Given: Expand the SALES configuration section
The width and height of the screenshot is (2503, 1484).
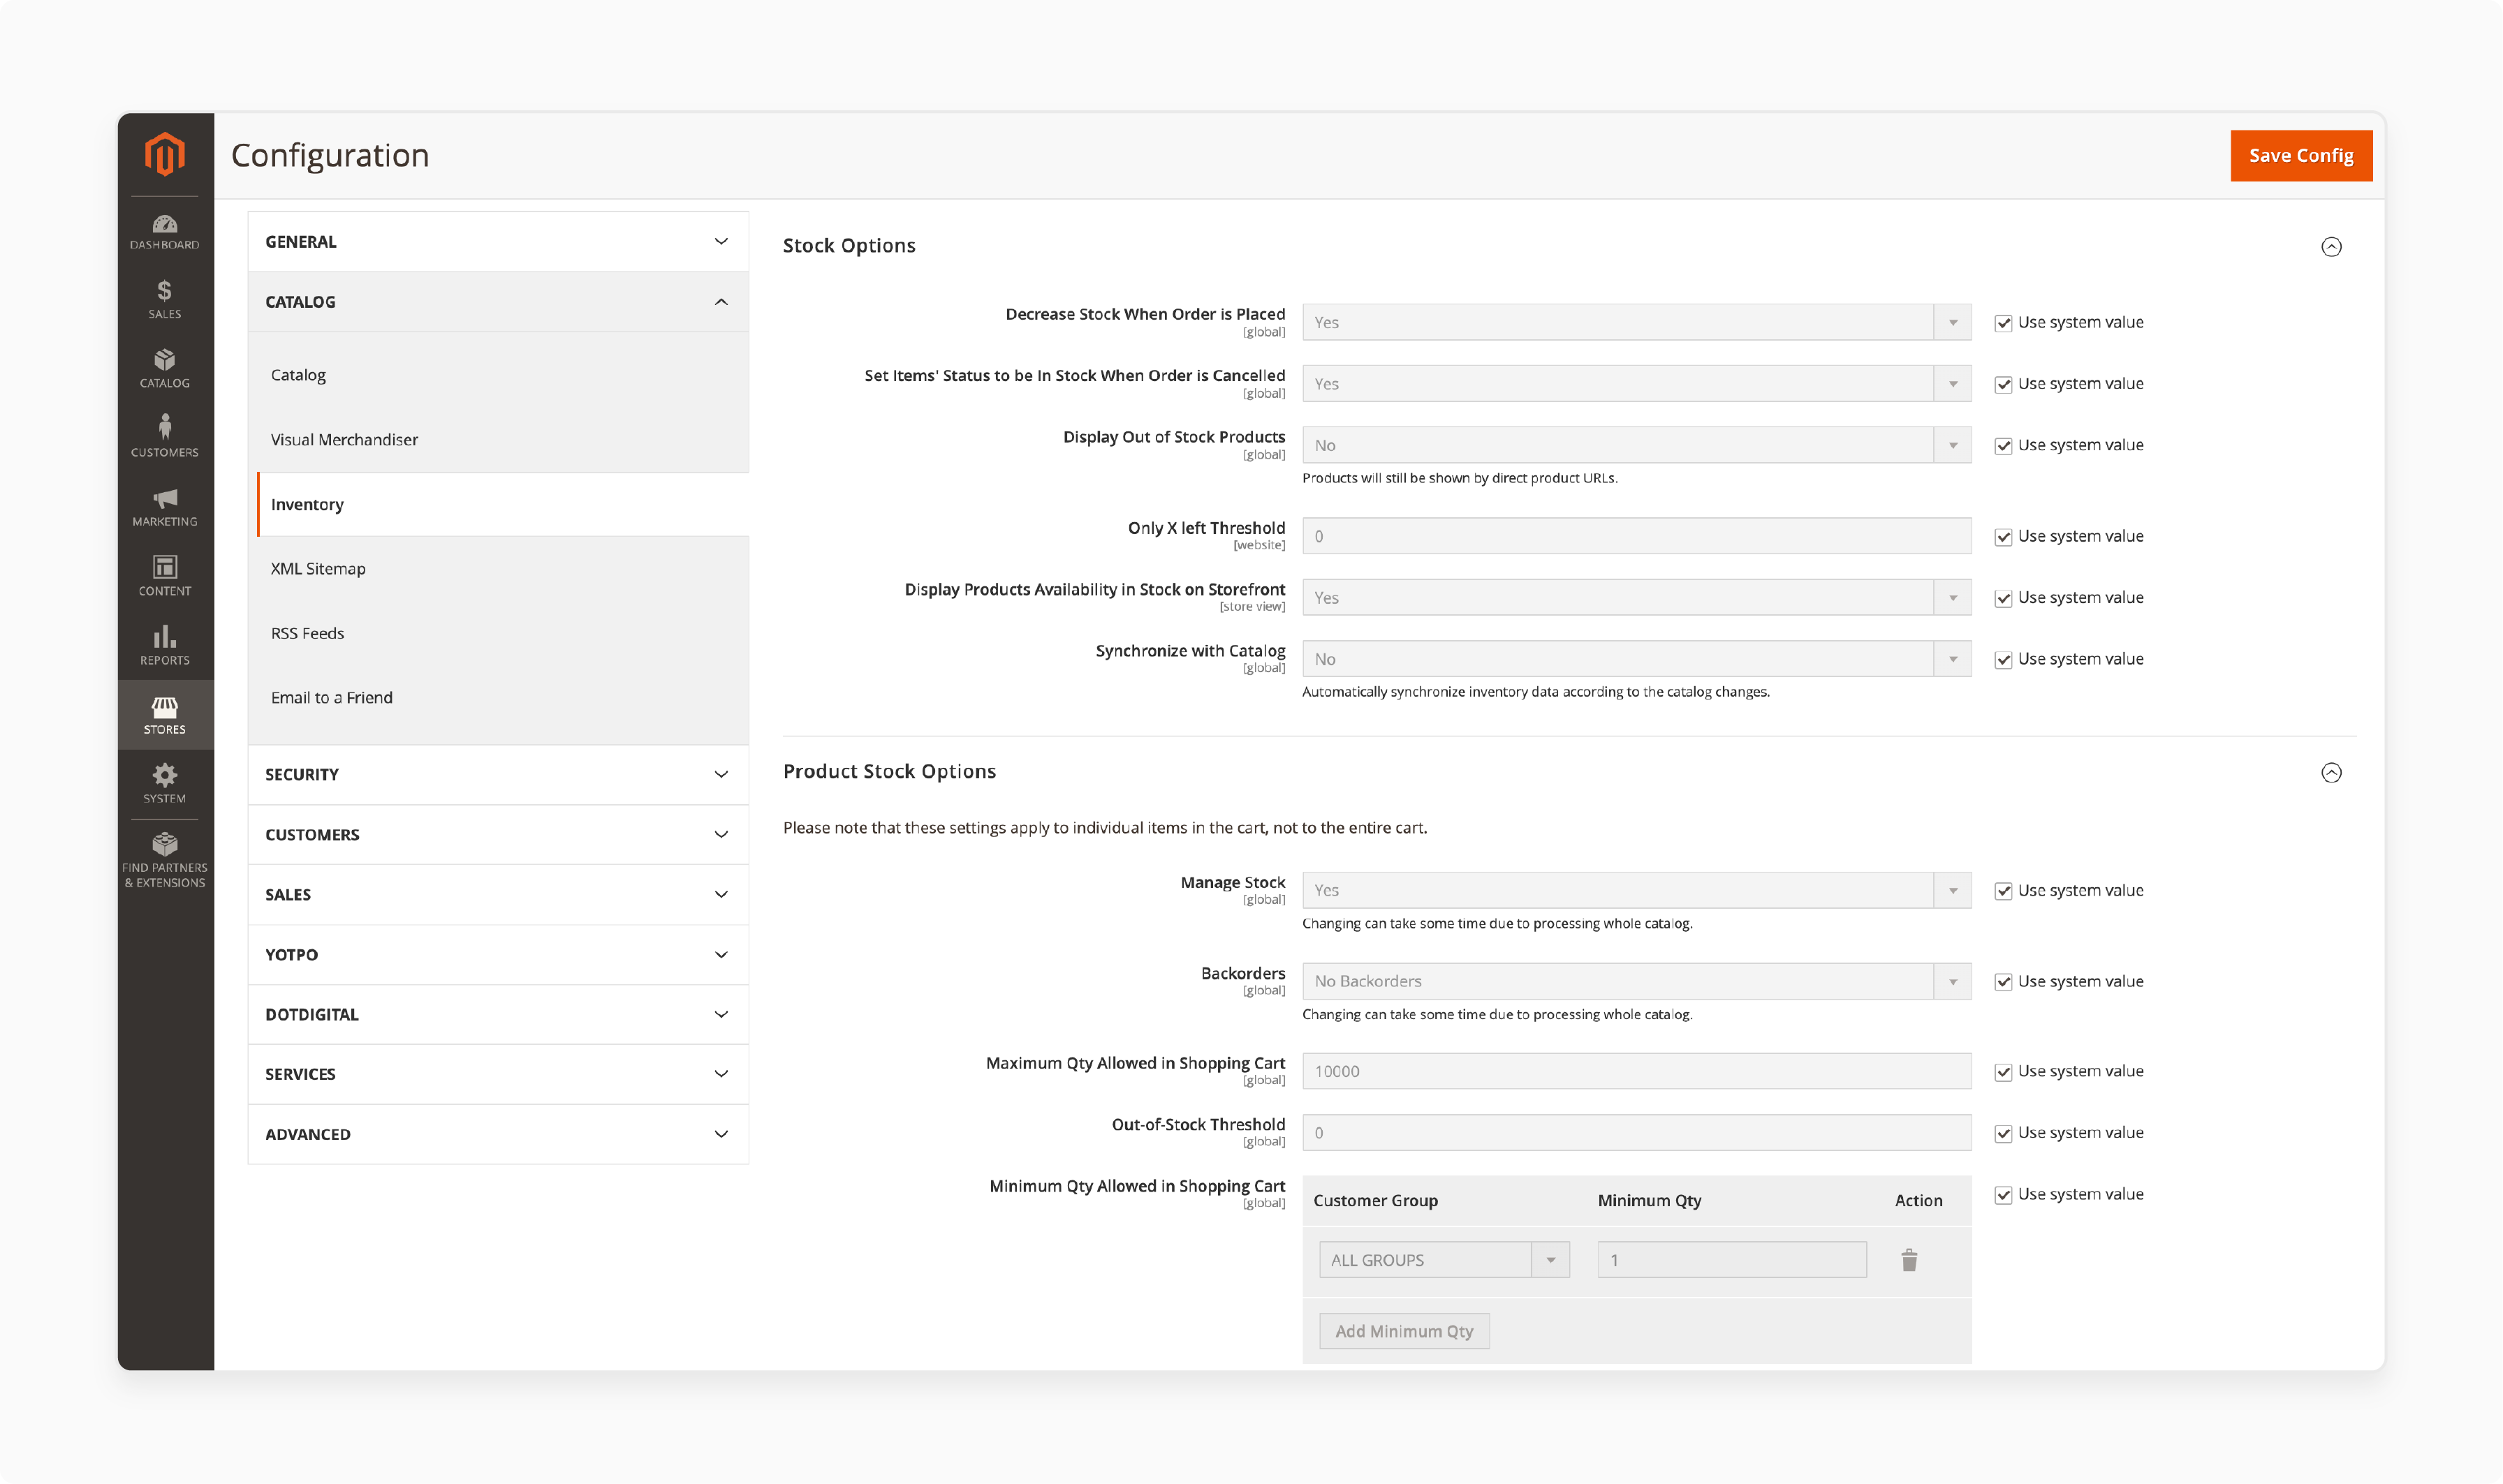Looking at the screenshot, I should (498, 895).
